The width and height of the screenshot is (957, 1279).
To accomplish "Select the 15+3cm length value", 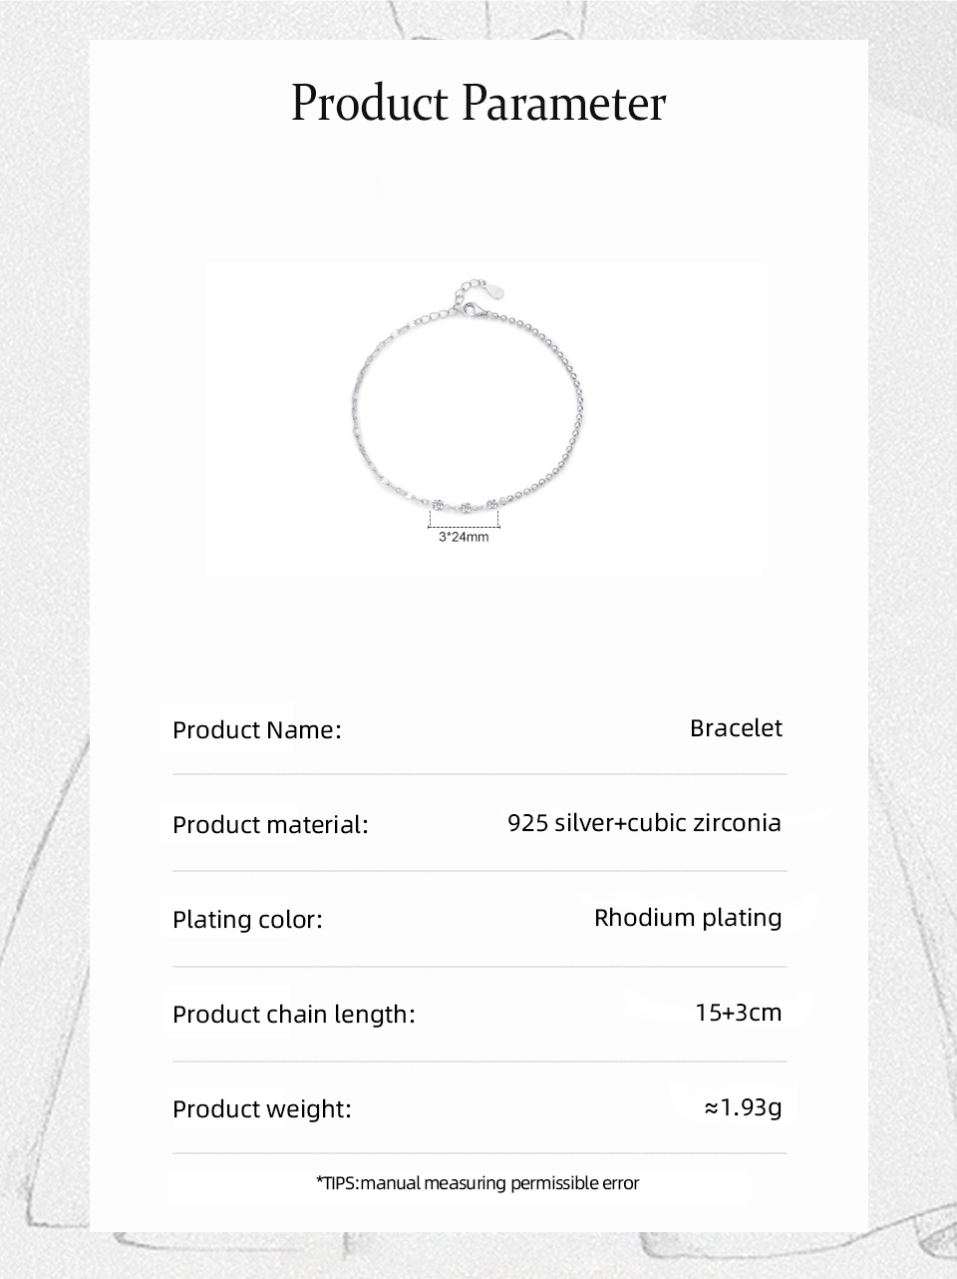I will [739, 1013].
